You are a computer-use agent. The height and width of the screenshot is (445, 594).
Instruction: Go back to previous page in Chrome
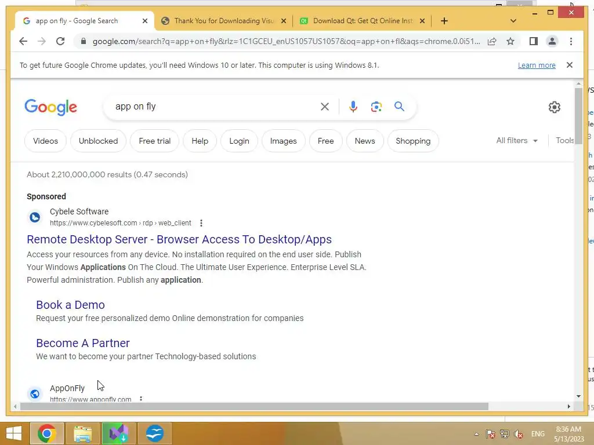tap(23, 41)
